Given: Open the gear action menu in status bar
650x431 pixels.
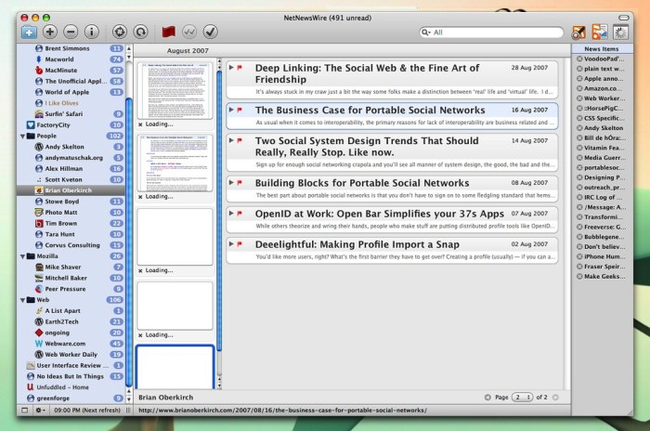Looking at the screenshot, I should click(x=40, y=411).
